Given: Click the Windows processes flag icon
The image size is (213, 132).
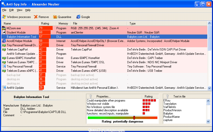Looking at the screenshot, I should [x=4, y=17].
